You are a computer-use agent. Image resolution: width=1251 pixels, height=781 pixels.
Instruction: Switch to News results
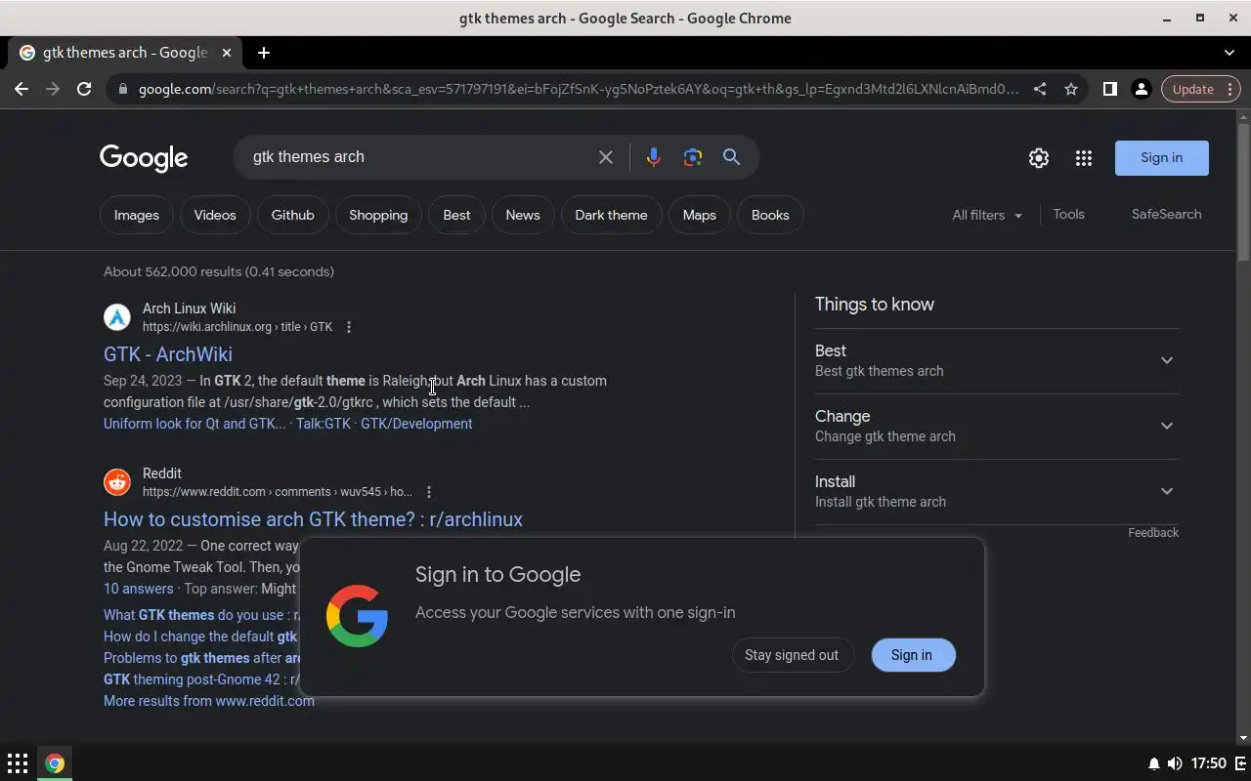[x=523, y=215]
